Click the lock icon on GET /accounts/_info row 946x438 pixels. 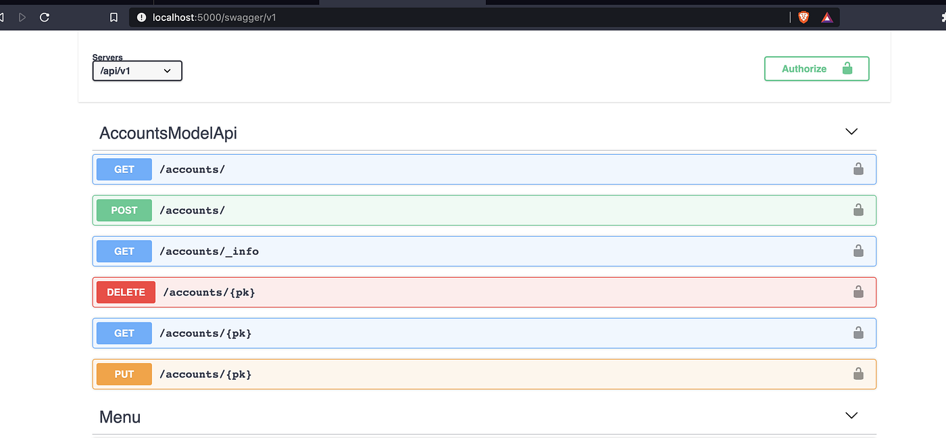coord(858,251)
